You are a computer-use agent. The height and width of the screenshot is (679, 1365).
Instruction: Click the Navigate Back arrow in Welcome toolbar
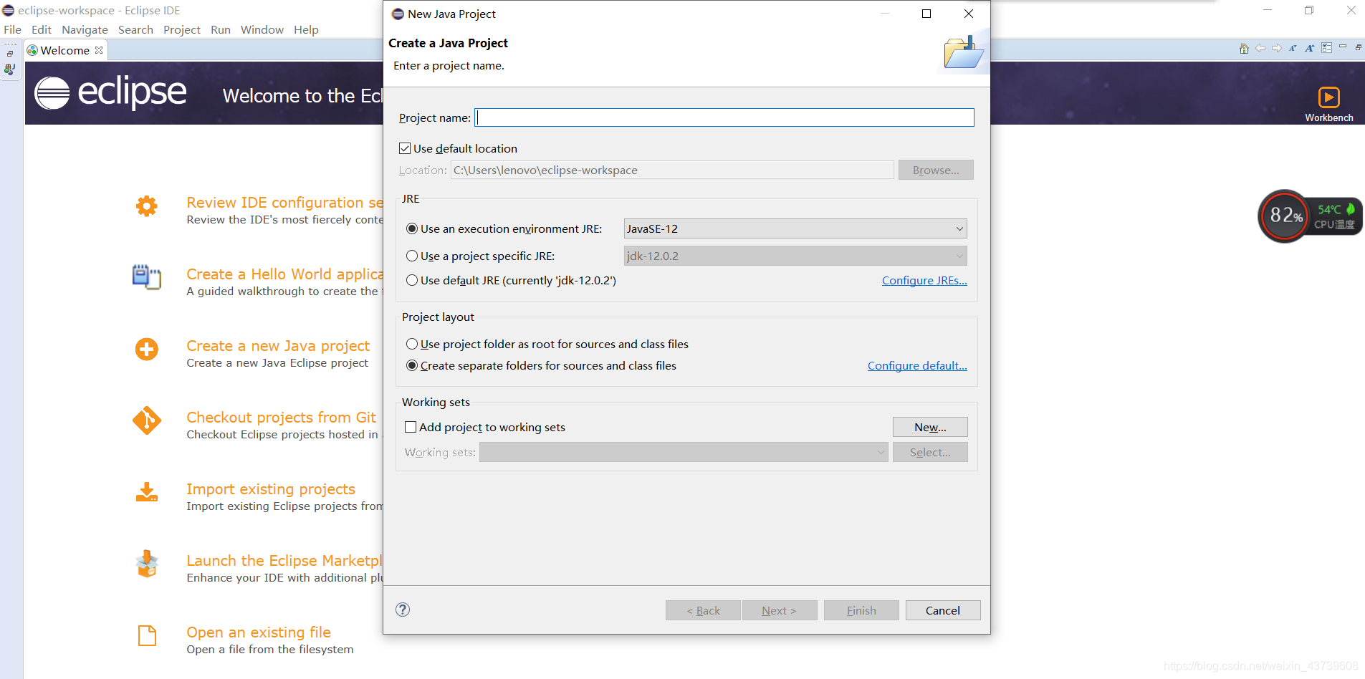1260,48
